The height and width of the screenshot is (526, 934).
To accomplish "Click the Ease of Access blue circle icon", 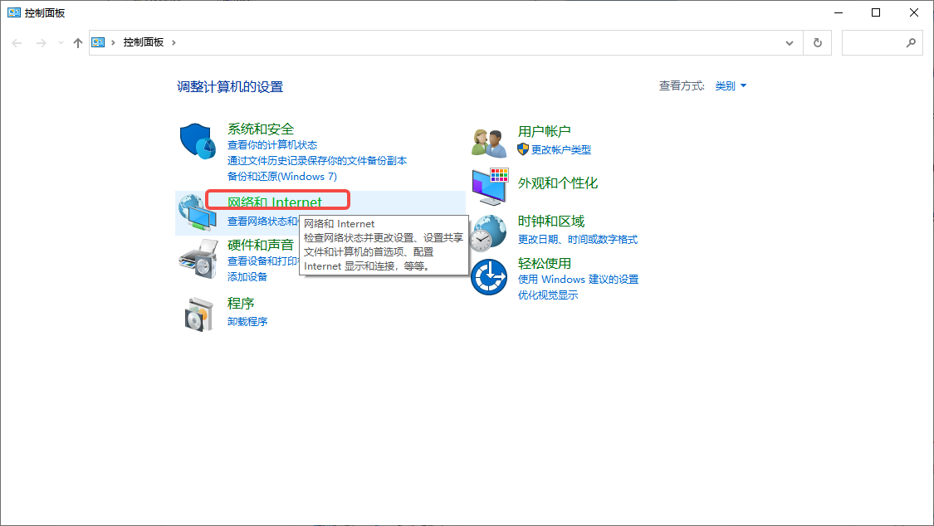I will (x=489, y=277).
